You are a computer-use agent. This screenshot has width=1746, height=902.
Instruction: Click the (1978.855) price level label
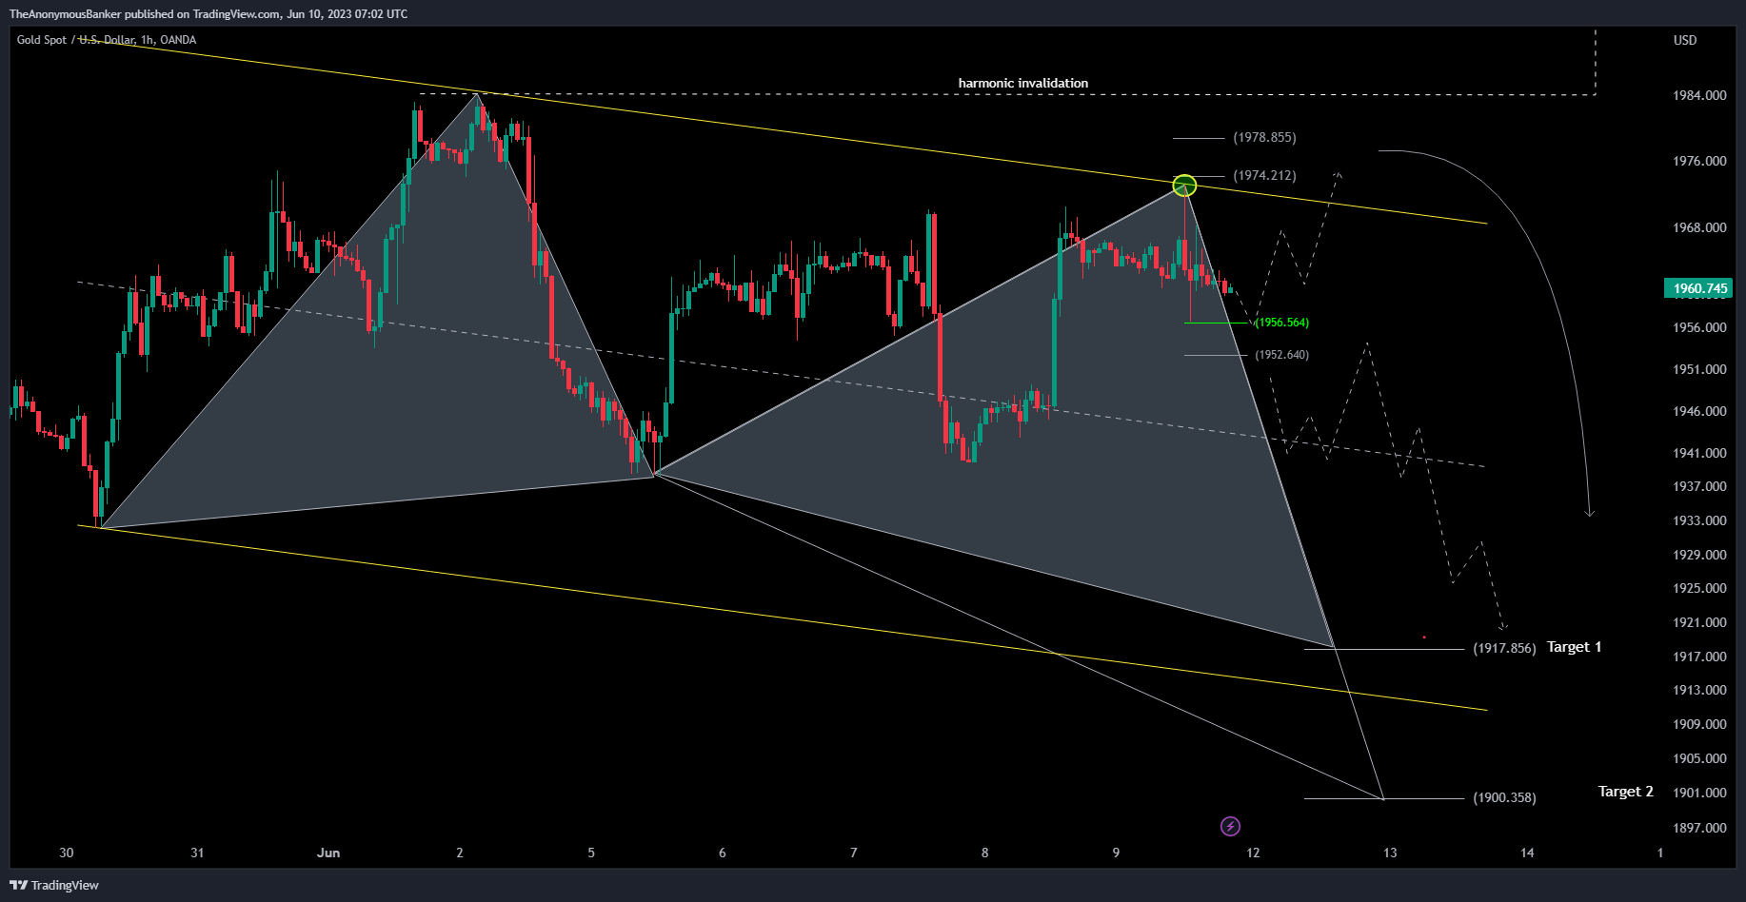point(1264,137)
